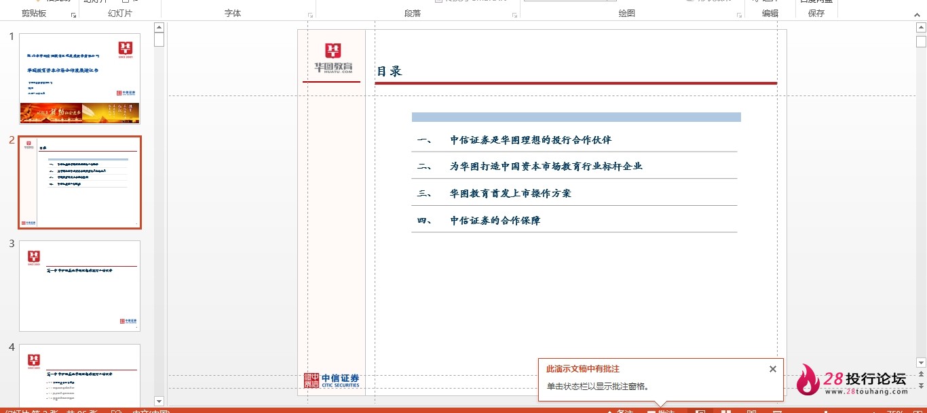The width and height of the screenshot is (927, 413).
Task: Click the 华图教育 logo on the slide
Action: (x=333, y=58)
